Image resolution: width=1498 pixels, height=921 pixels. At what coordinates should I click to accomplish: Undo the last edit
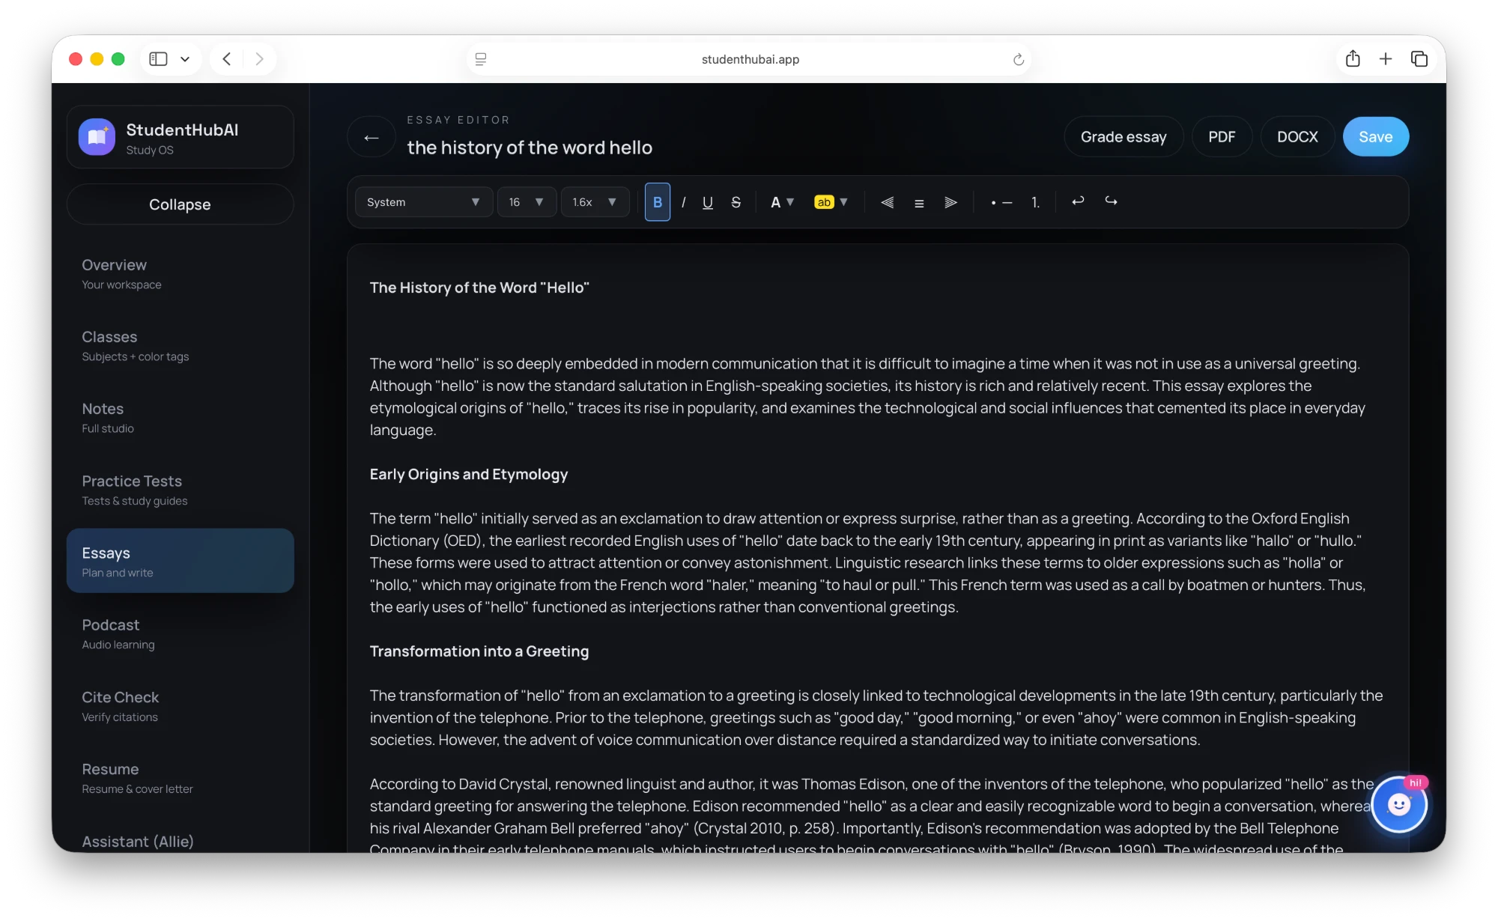[1078, 201]
